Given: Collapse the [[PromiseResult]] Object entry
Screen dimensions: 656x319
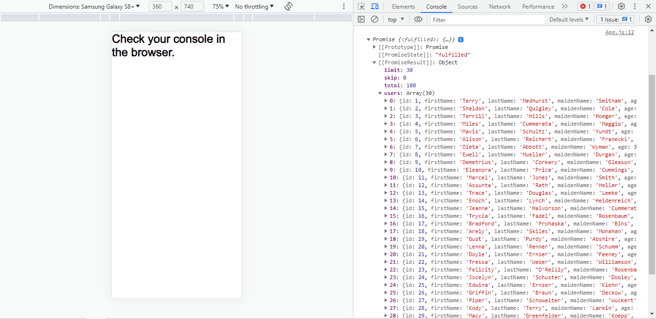Looking at the screenshot, I should (375, 62).
